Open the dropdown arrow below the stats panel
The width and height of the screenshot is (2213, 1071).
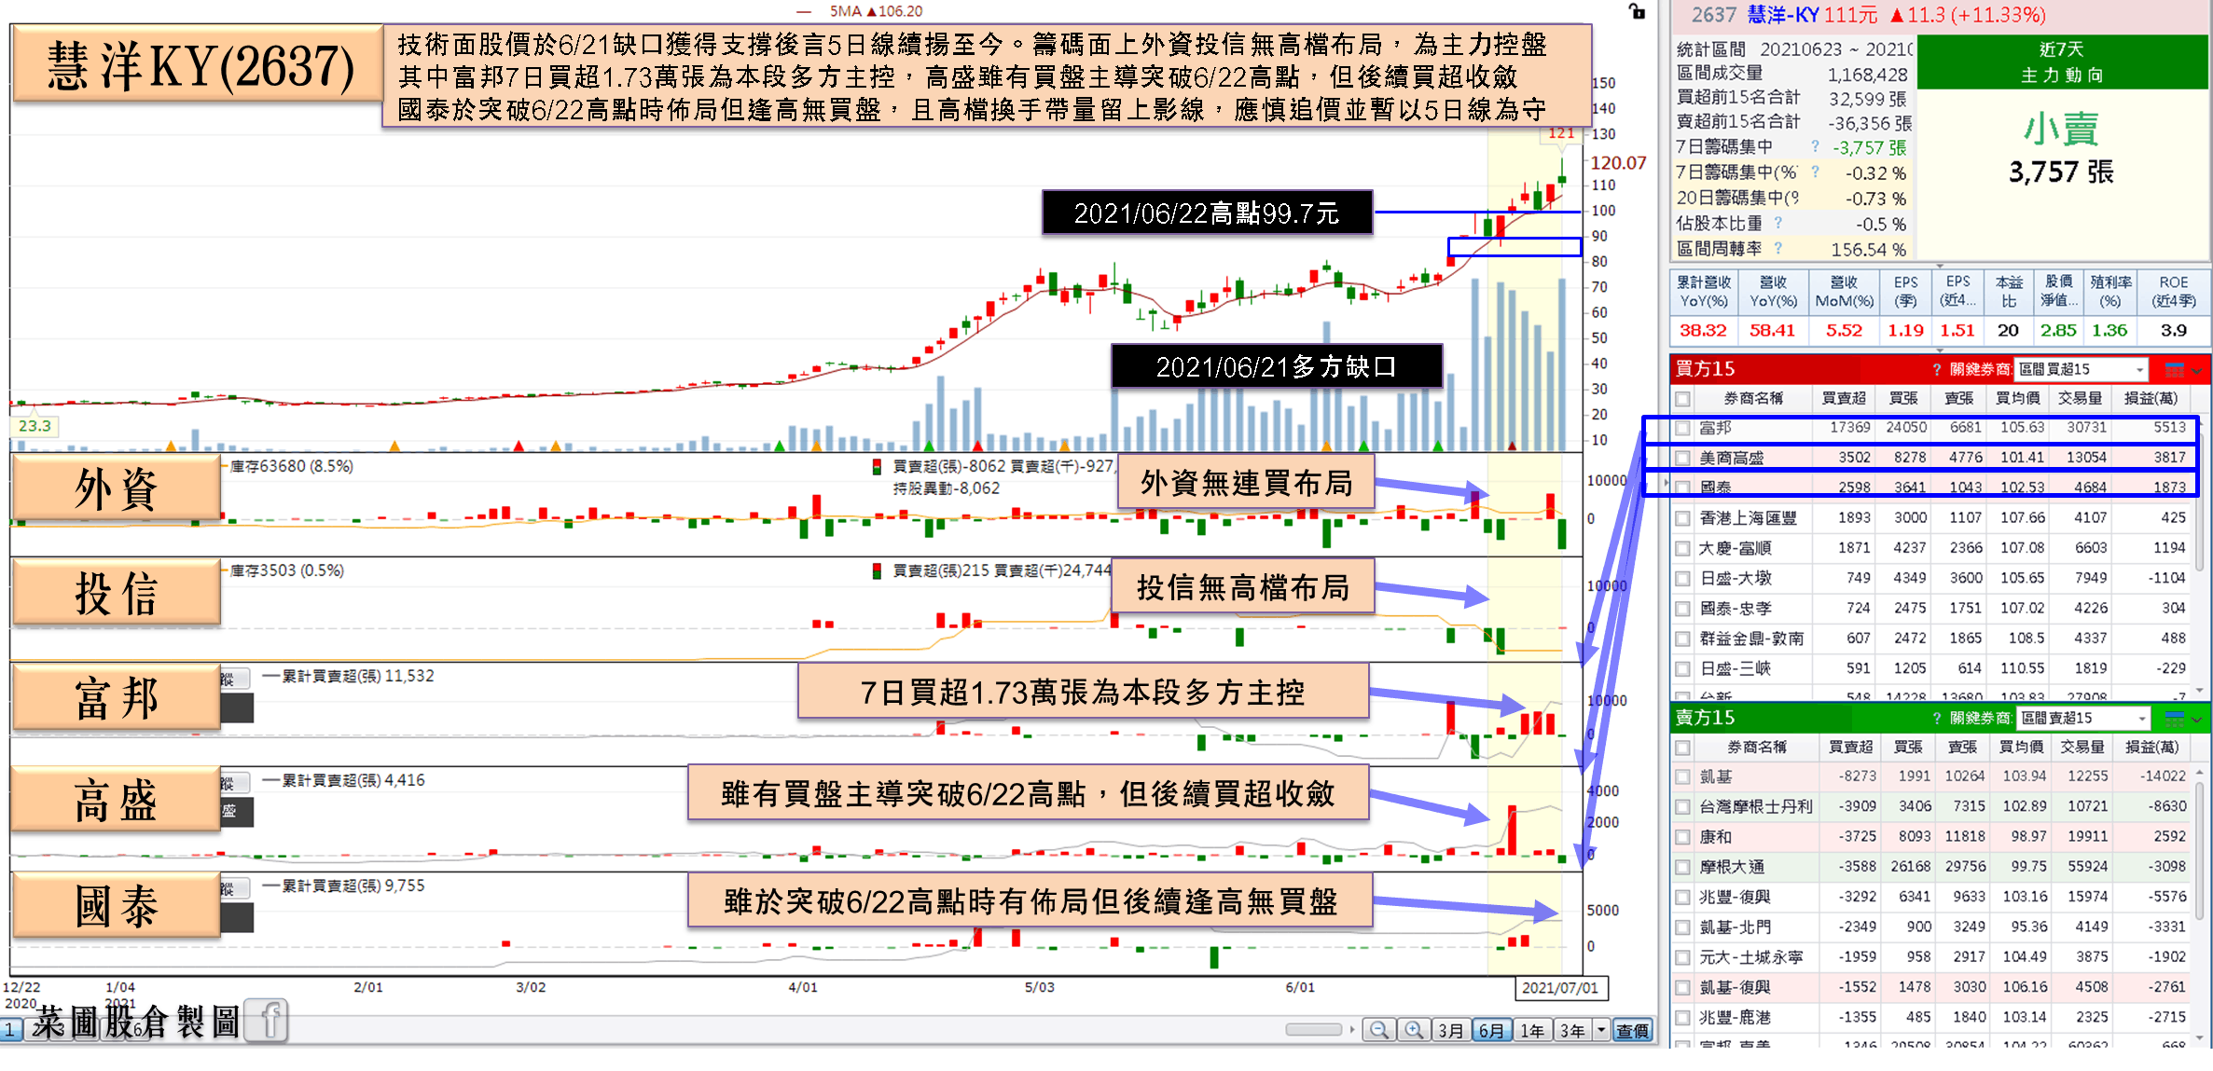click(x=1939, y=266)
